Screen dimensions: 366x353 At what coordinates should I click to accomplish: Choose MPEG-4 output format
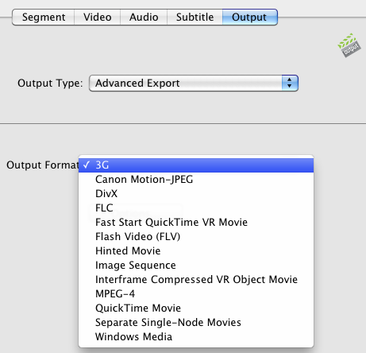[x=196, y=294]
